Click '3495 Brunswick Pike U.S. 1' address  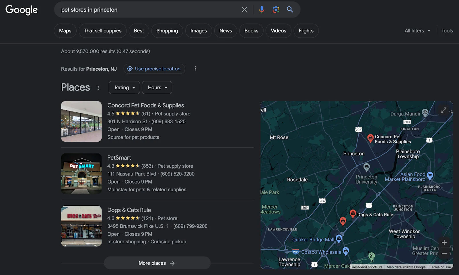click(x=138, y=226)
